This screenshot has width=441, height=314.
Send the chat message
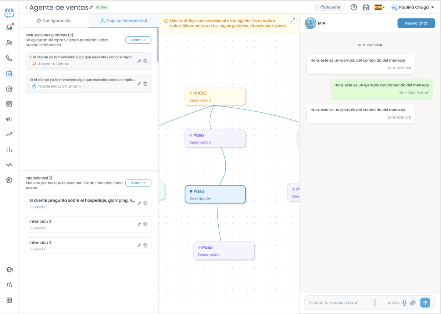coord(425,303)
